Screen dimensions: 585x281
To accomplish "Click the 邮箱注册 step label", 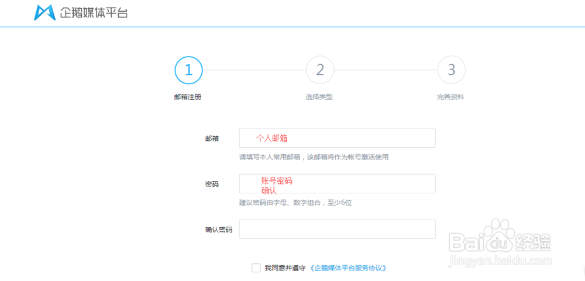I will tap(188, 97).
